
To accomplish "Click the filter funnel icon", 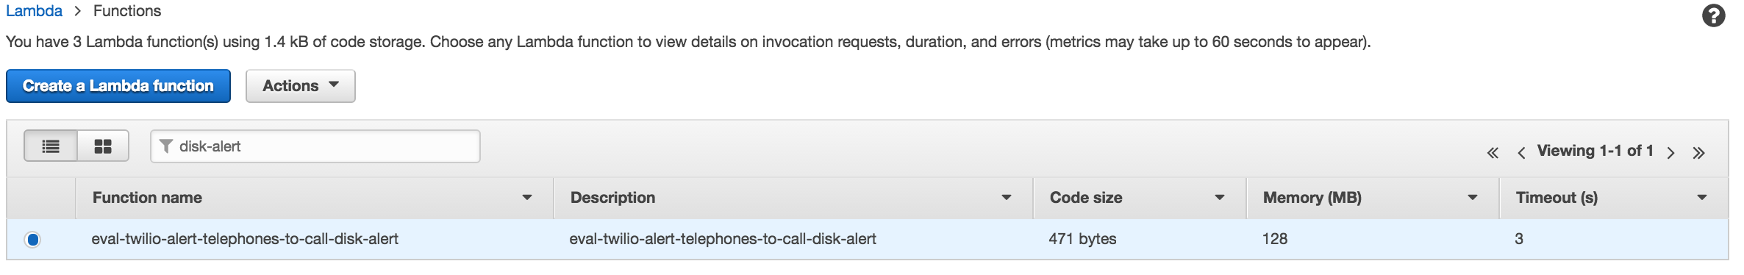I will [166, 146].
